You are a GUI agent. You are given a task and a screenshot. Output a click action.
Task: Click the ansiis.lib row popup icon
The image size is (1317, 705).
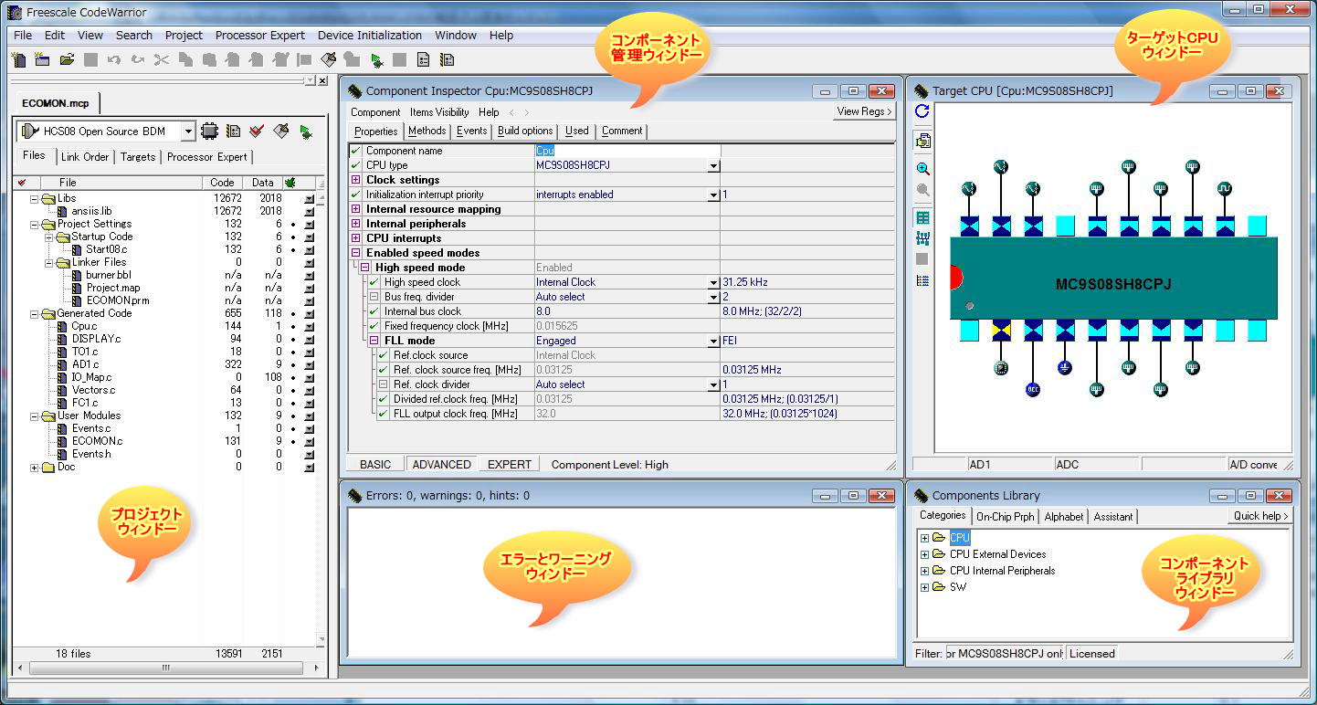click(309, 211)
